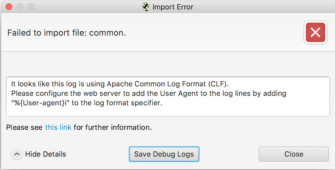Viewport: 335px width, 170px height.
Task: Click the greyed-out minimize window dot
Action: tap(20, 7)
